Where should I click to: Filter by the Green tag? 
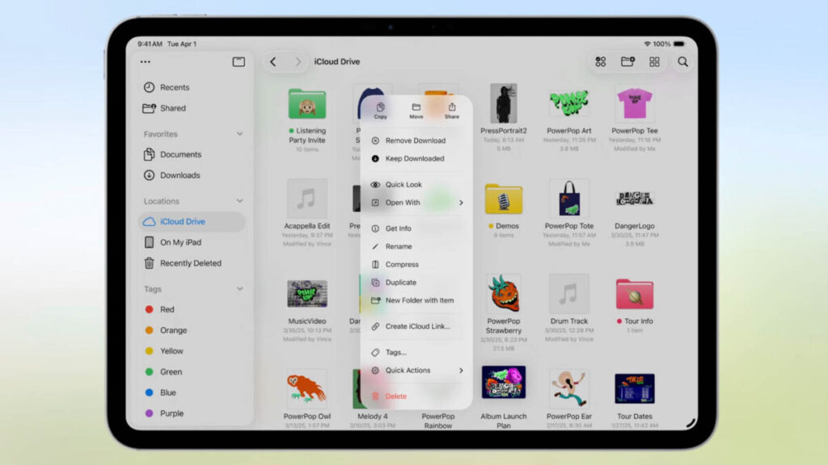pyautogui.click(x=192, y=371)
